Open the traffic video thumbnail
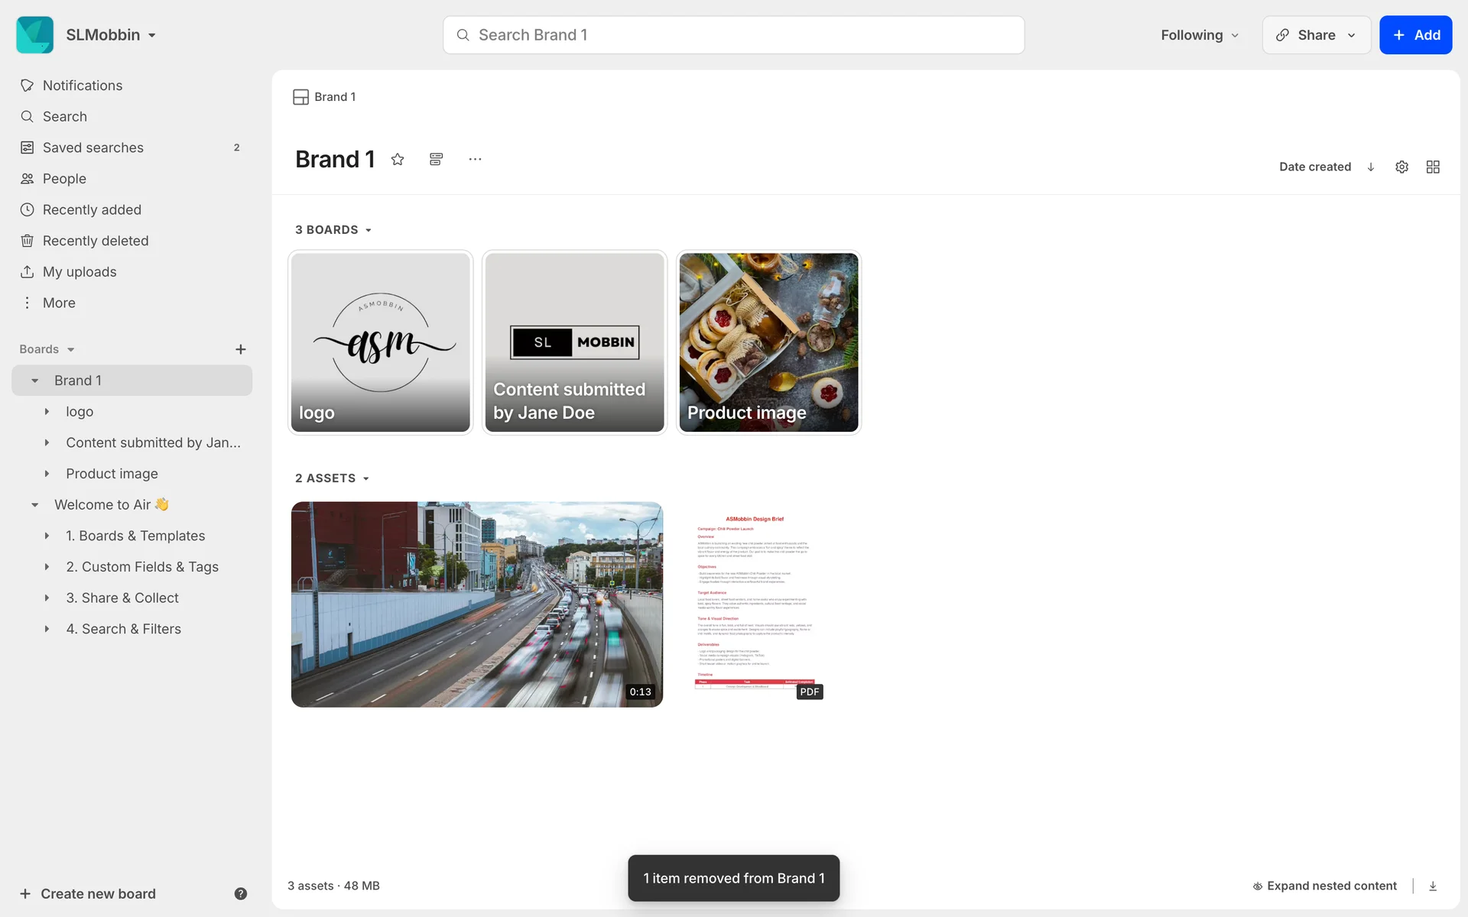The width and height of the screenshot is (1468, 917). pos(476,604)
